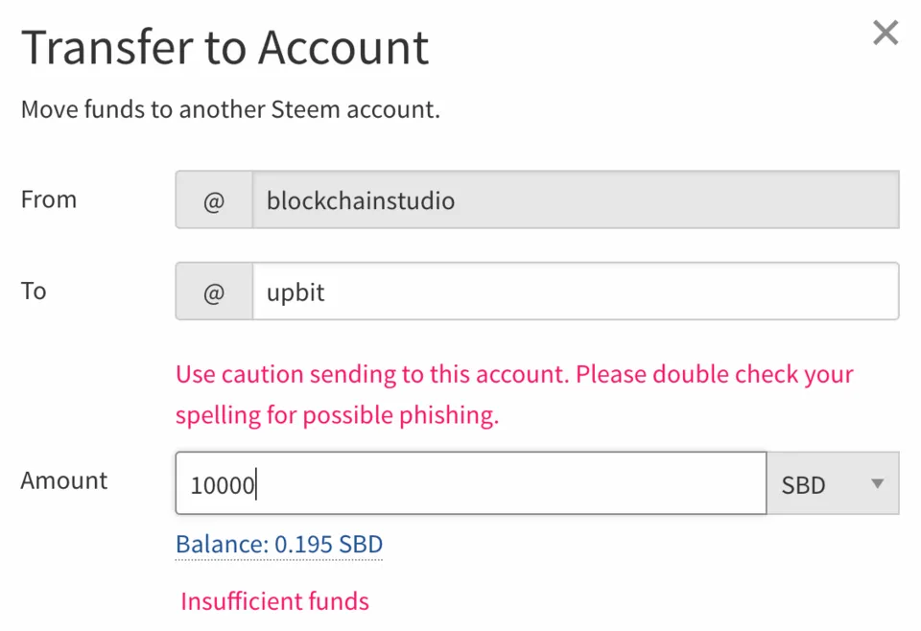
Task: Click the Use caution warning line
Action: (x=514, y=373)
